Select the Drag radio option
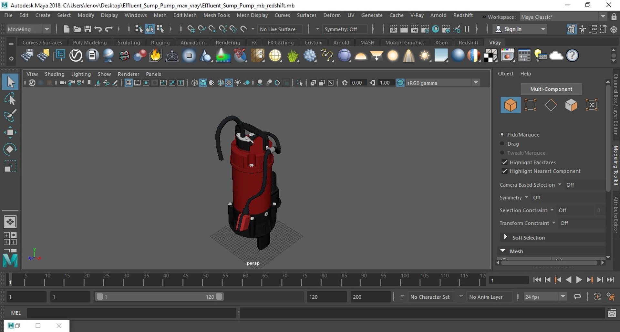 coord(502,144)
